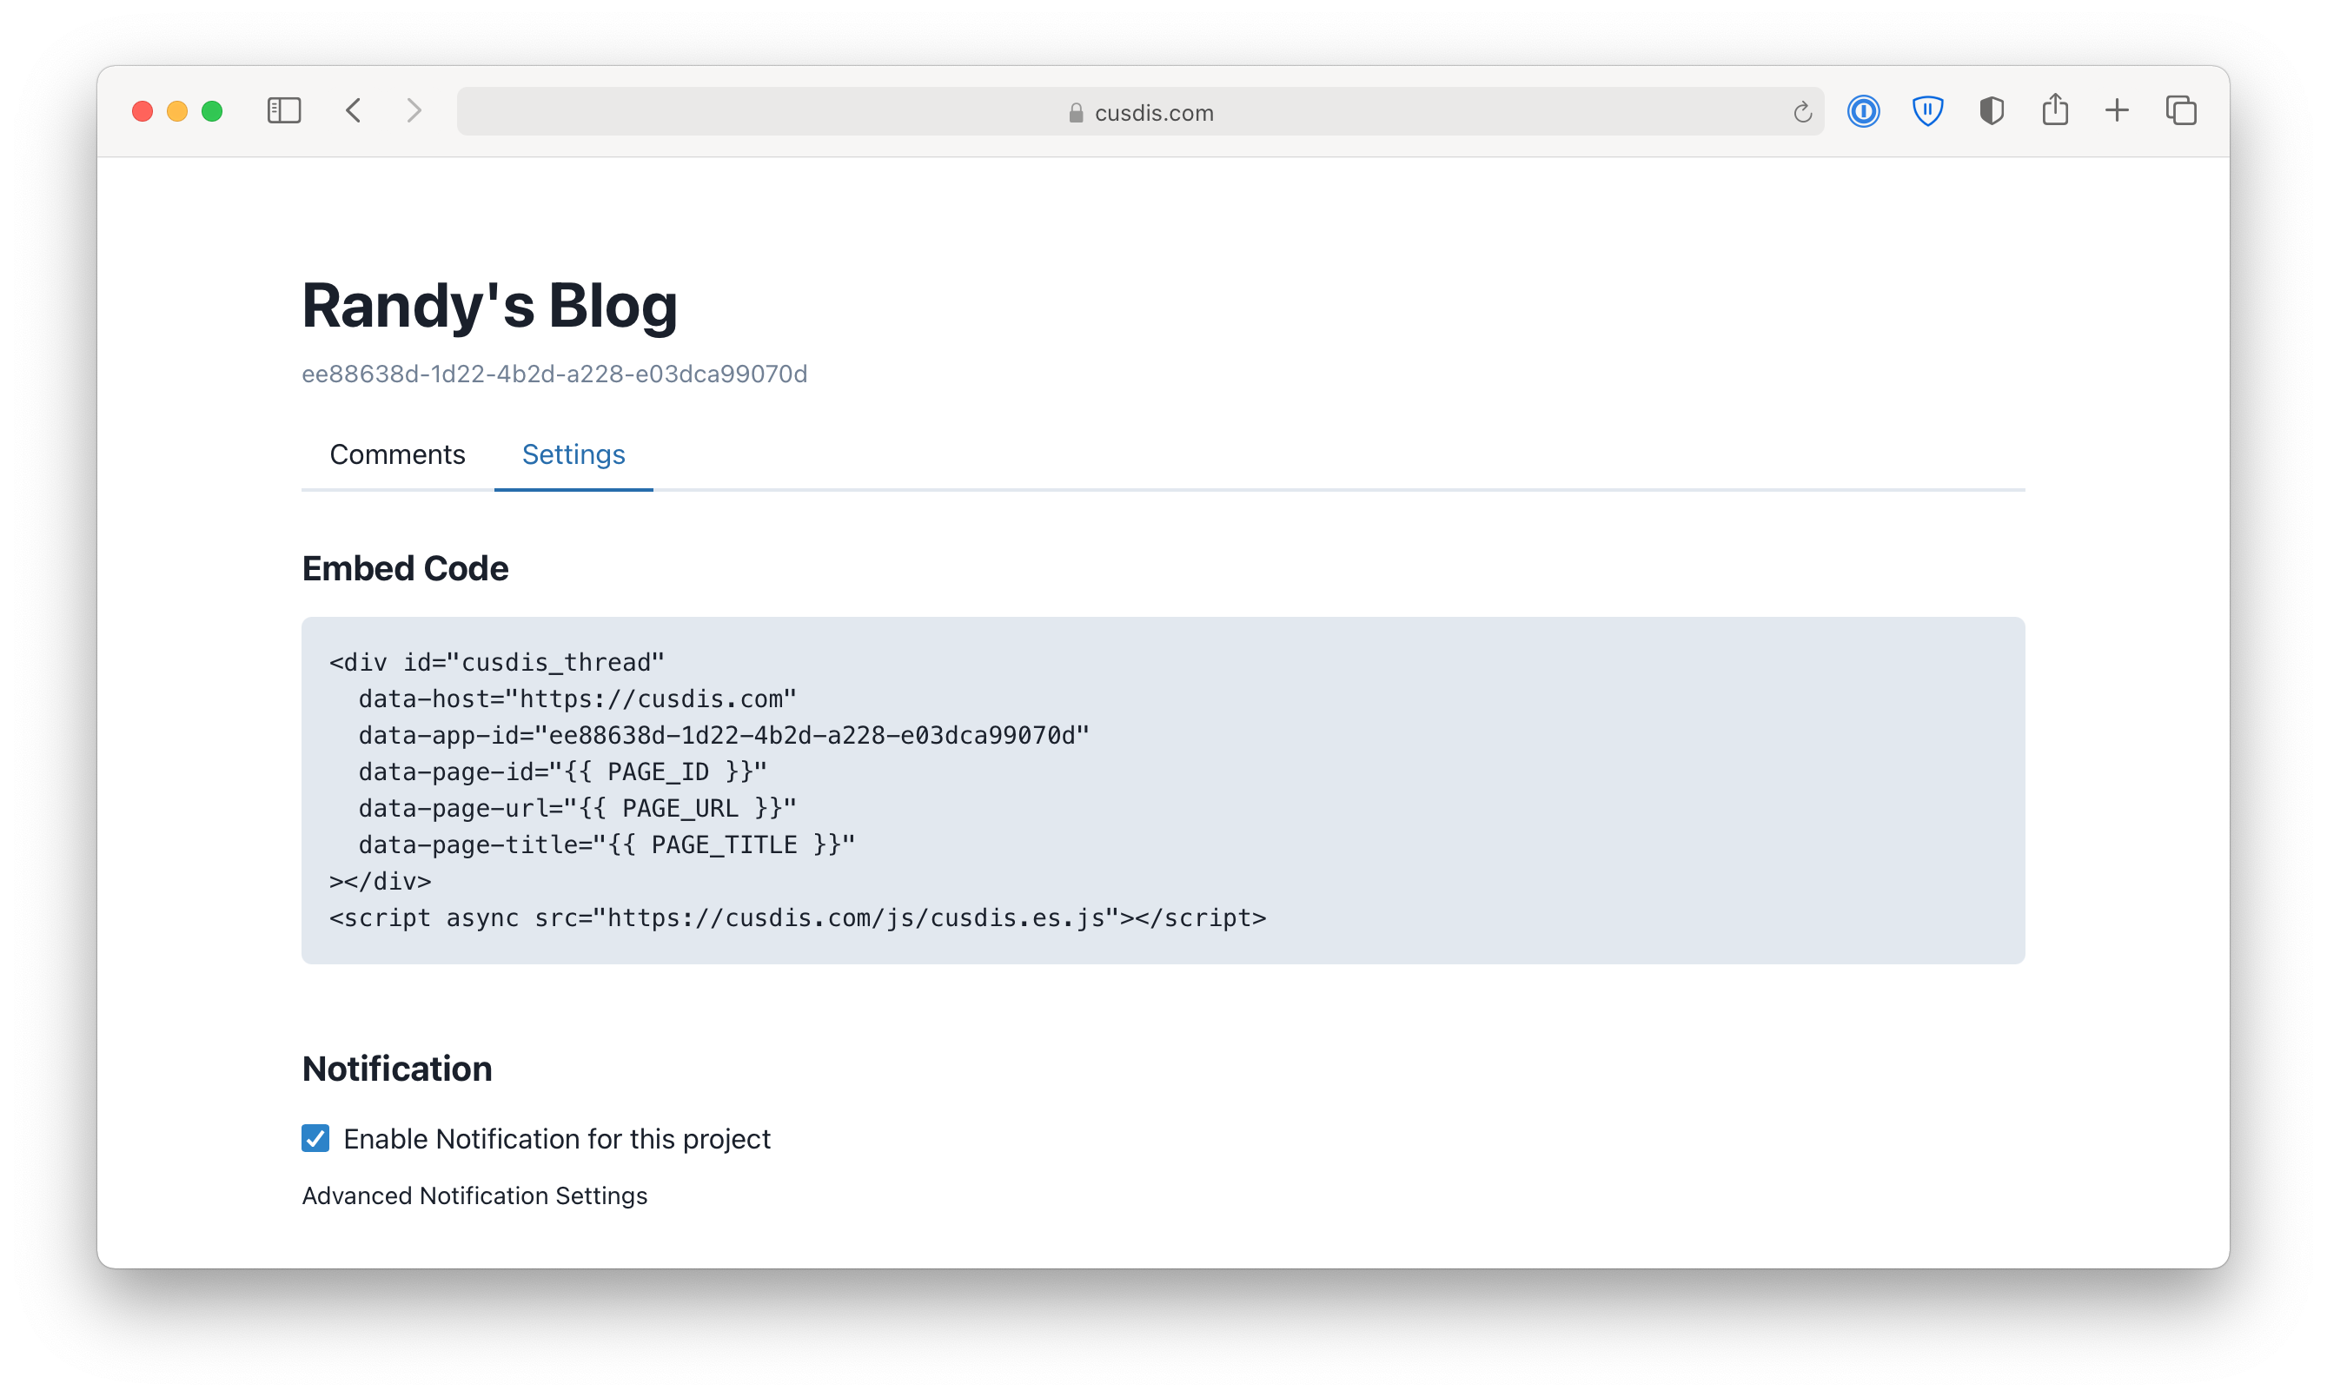This screenshot has height=1397, width=2327.
Task: Go forward to the next page
Action: point(414,111)
